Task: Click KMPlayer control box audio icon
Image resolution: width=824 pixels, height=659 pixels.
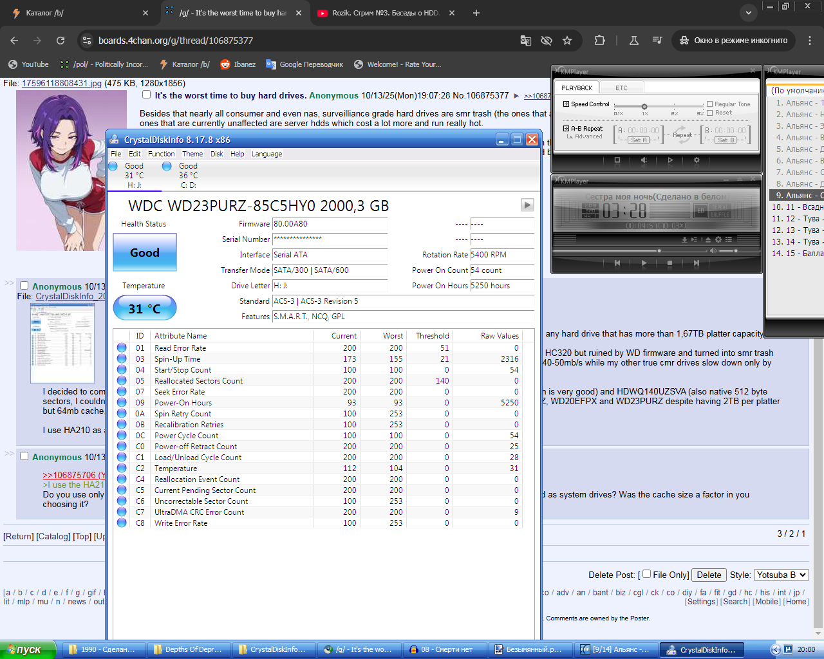Action: (644, 160)
